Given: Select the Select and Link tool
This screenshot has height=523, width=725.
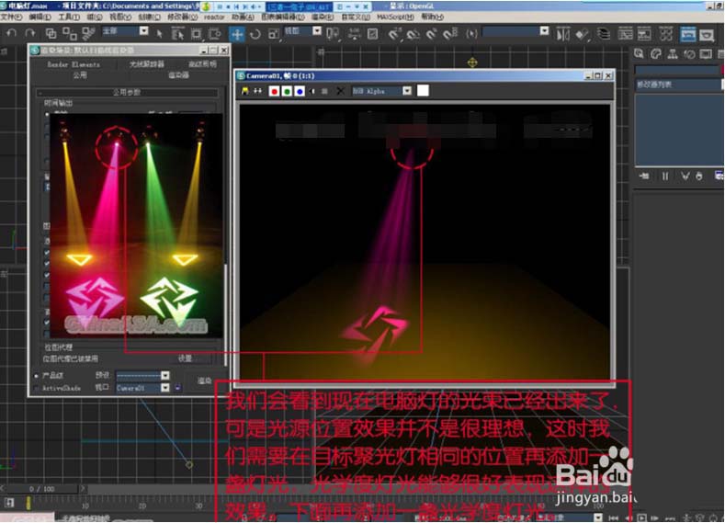Looking at the screenshot, I should 51,33.
